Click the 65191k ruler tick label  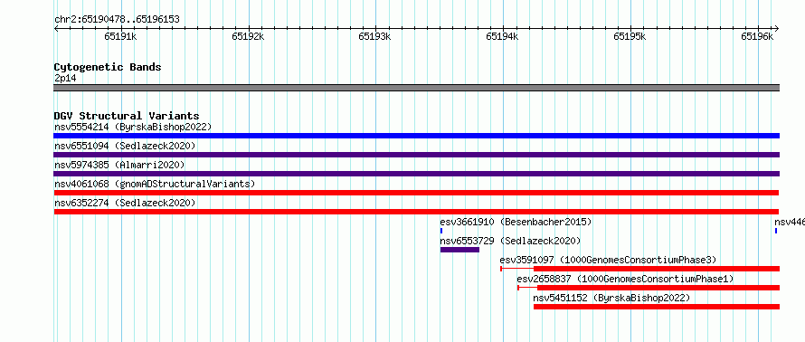click(120, 36)
